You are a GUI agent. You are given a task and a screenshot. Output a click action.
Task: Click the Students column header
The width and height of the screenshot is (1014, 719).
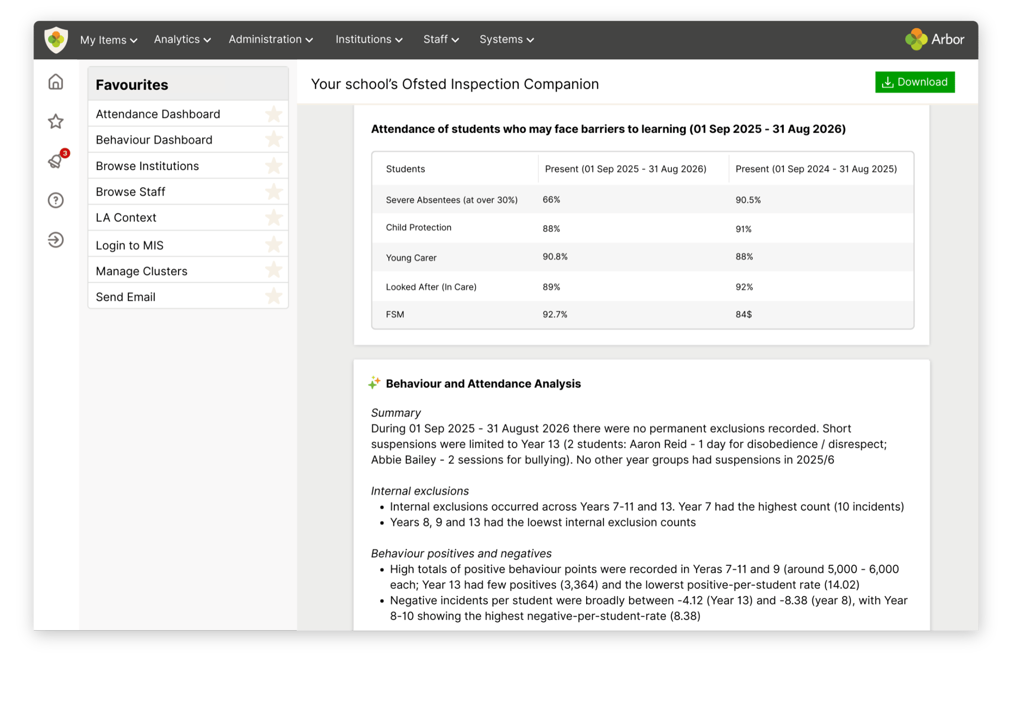(406, 169)
